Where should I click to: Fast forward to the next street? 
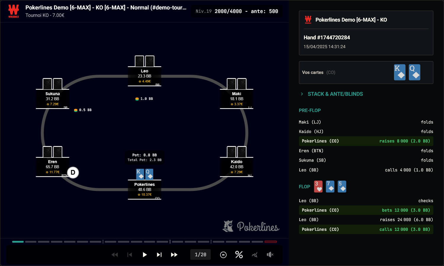[x=174, y=254]
